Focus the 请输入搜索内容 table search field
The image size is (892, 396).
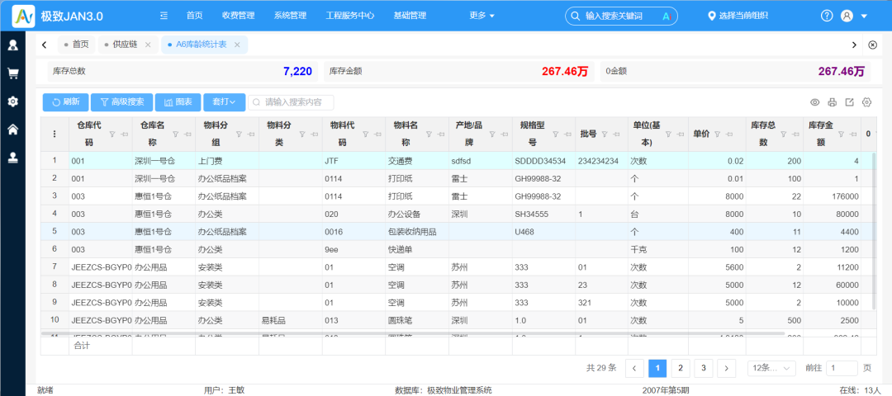pos(291,102)
